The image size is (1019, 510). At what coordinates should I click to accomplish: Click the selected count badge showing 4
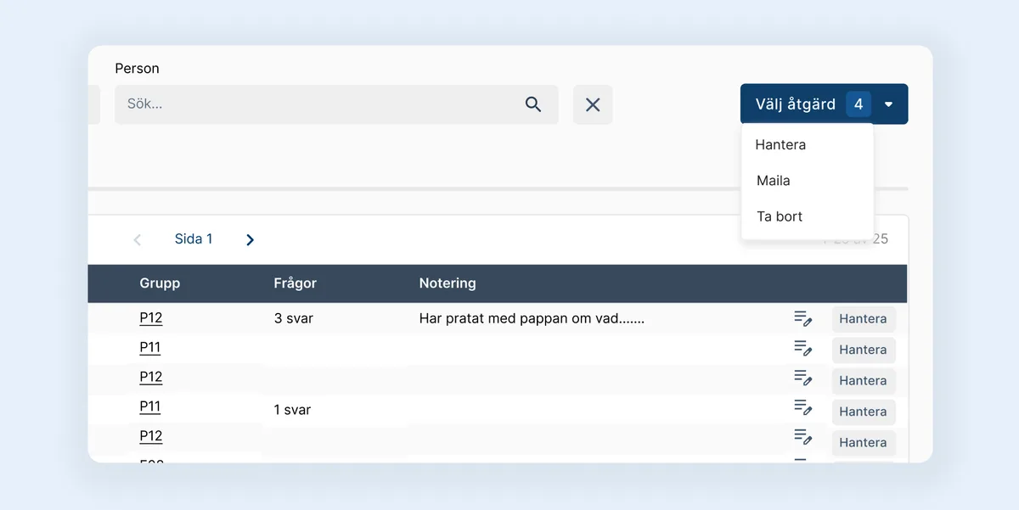pyautogui.click(x=859, y=104)
